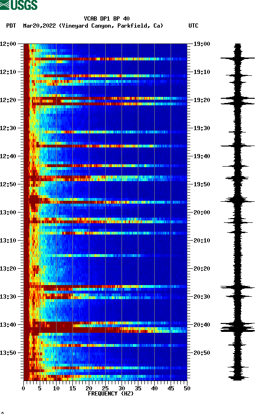Click the 13:40 PDT time label
258x418 pixels.
tap(8, 325)
